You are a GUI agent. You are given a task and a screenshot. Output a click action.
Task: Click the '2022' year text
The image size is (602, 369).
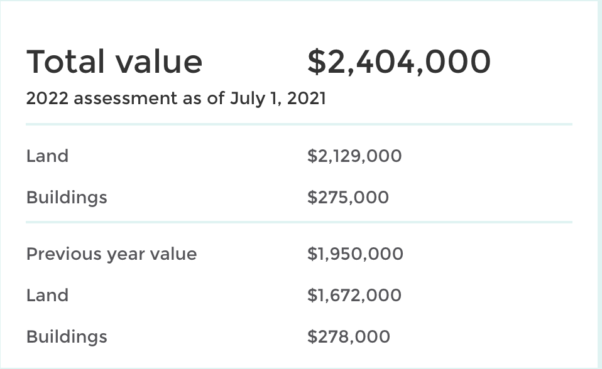47,99
